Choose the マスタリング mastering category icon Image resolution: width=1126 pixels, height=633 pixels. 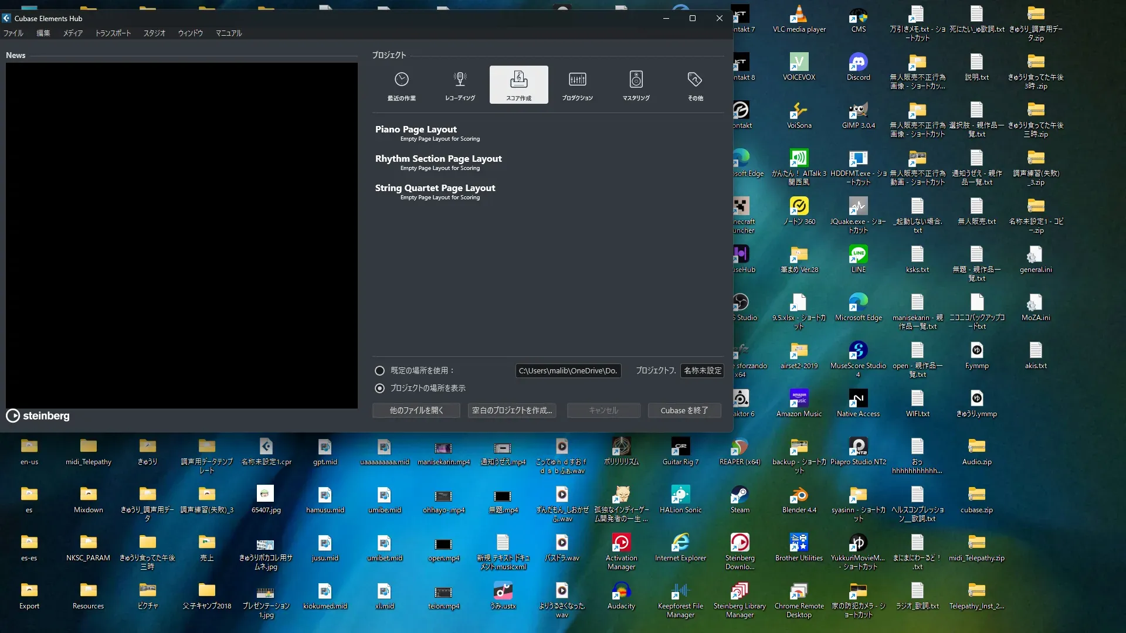point(636,85)
